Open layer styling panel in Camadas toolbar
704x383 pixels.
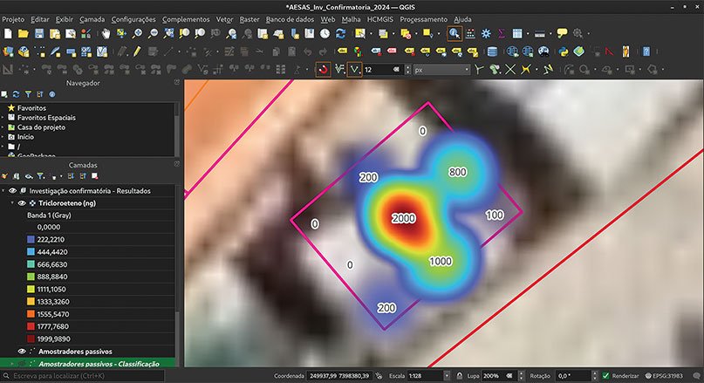pos(5,176)
